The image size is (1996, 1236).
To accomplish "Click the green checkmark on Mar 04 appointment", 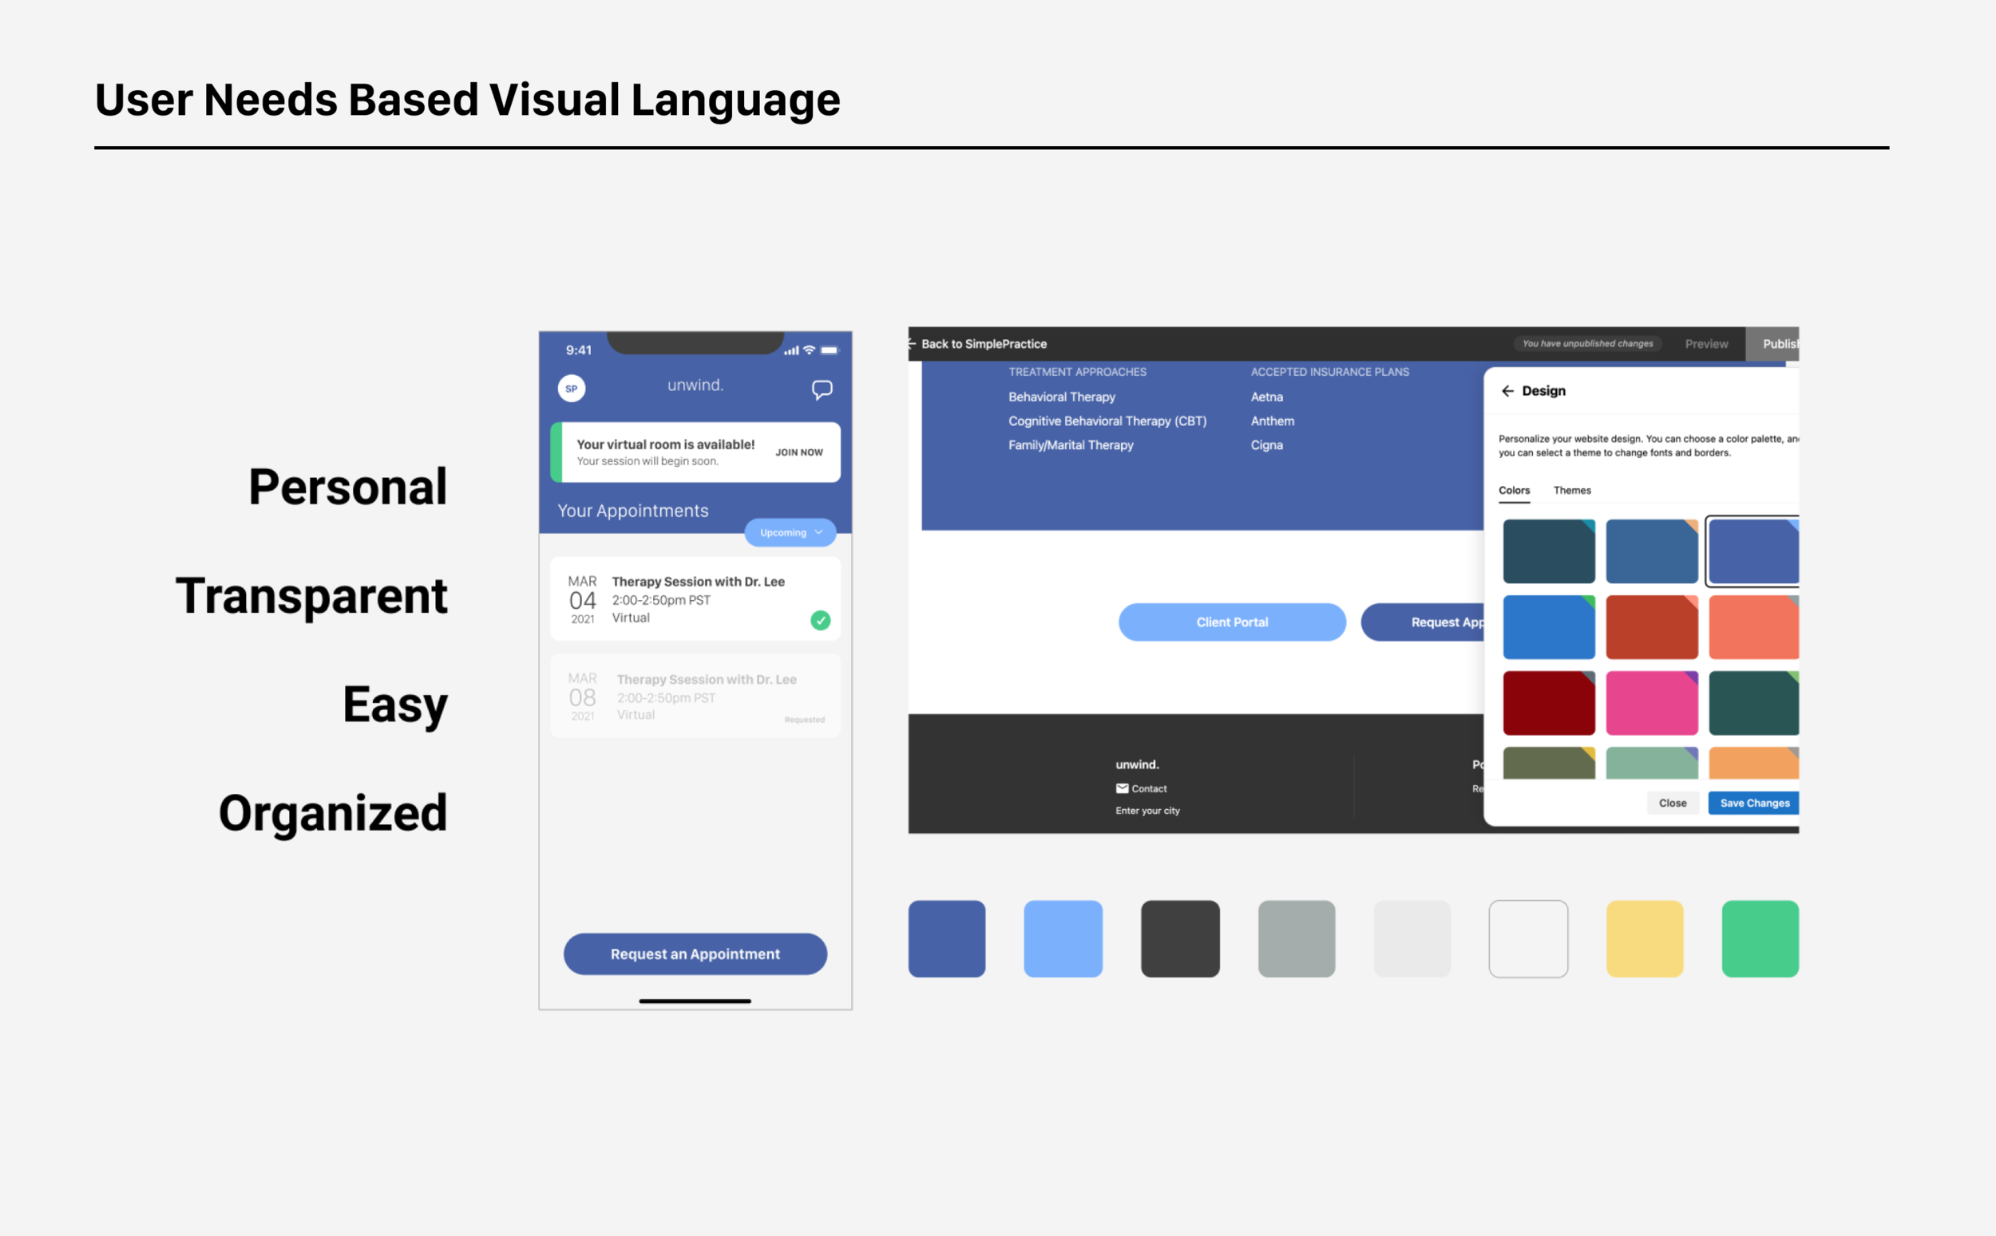I will [820, 621].
